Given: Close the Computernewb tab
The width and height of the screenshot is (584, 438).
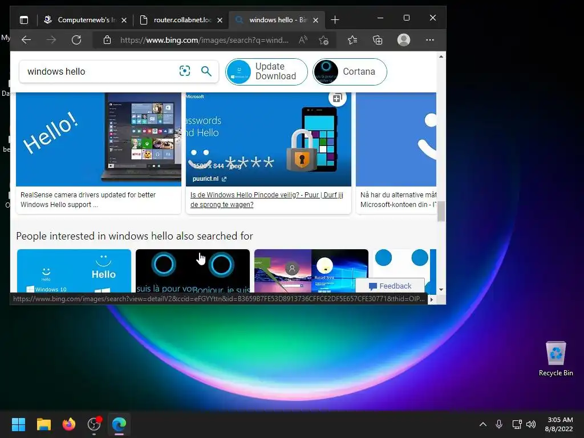Looking at the screenshot, I should point(124,20).
